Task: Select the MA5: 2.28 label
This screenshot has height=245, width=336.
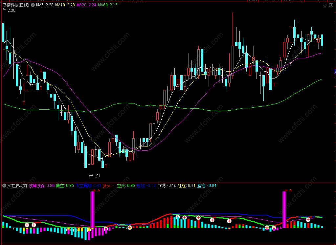Action: 45,5
